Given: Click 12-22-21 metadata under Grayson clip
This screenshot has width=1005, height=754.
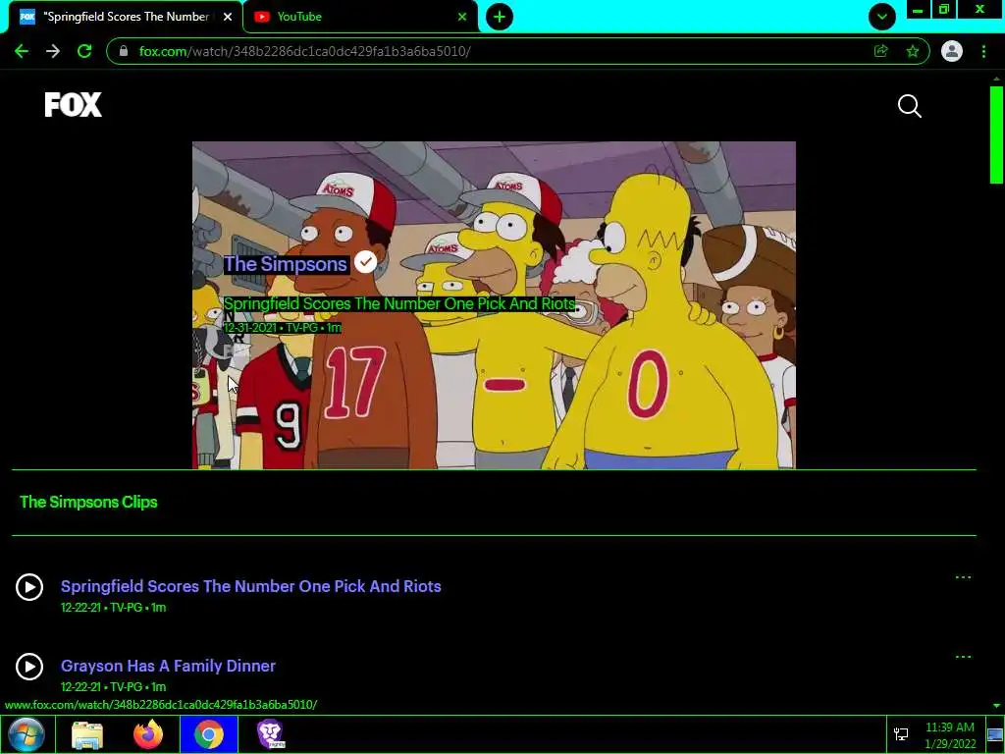Looking at the screenshot, I should [x=114, y=686].
